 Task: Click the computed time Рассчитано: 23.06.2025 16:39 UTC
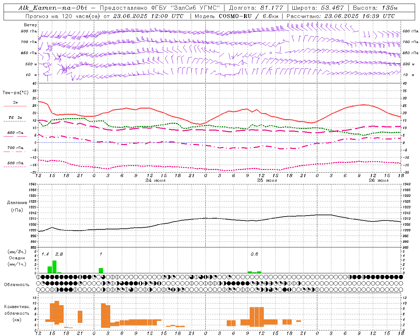[x=341, y=16]
